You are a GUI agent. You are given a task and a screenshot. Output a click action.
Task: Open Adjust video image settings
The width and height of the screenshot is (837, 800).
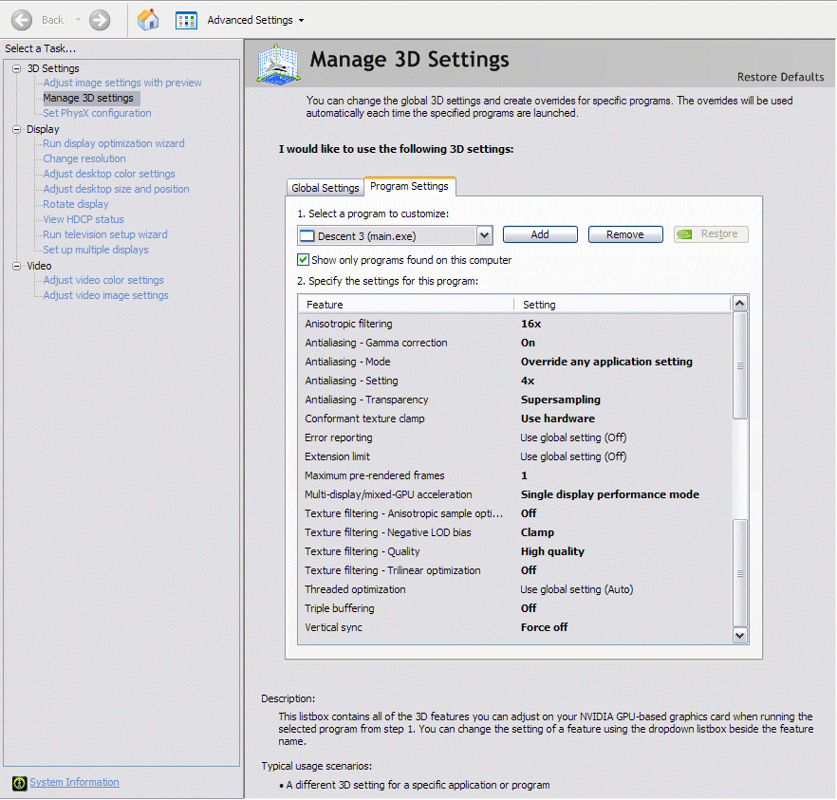pos(105,295)
